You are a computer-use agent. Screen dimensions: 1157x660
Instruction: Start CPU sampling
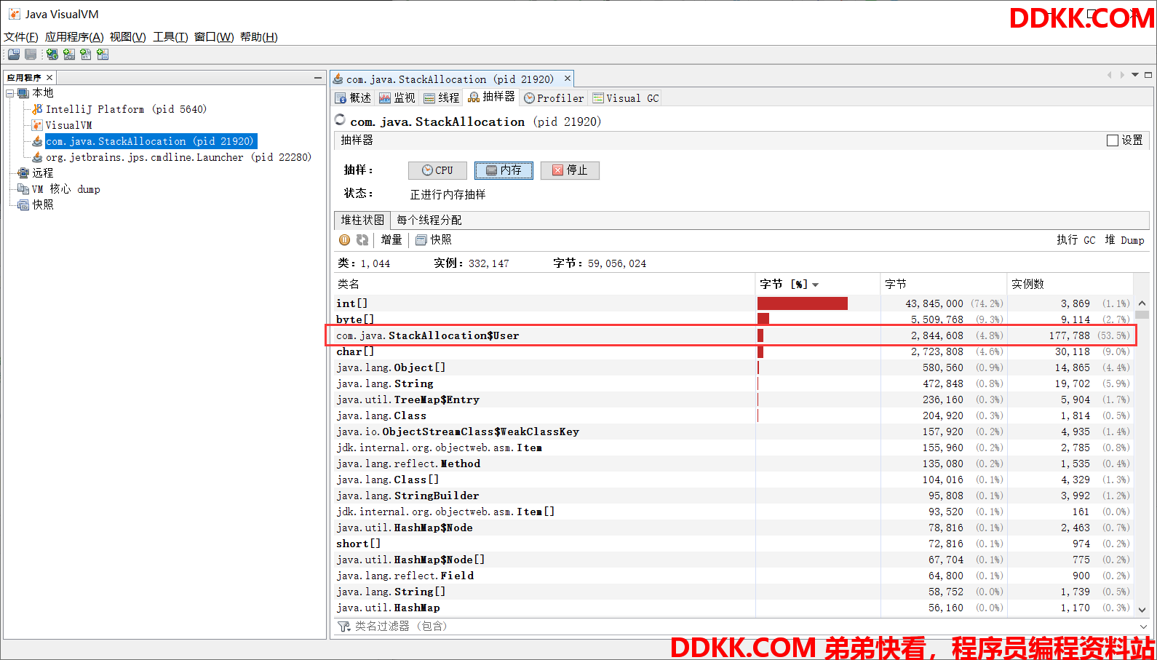437,170
